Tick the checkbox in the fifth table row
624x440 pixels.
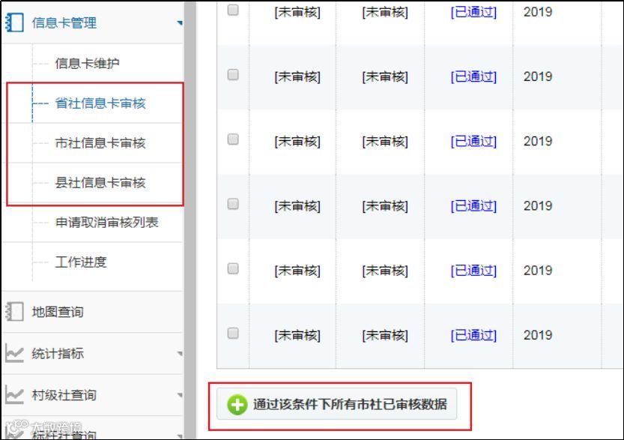point(233,269)
